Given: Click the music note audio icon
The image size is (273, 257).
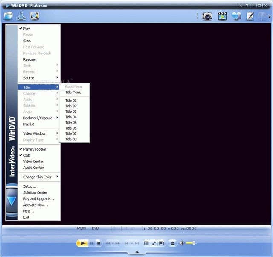Looking at the screenshot, I should 154,243.
